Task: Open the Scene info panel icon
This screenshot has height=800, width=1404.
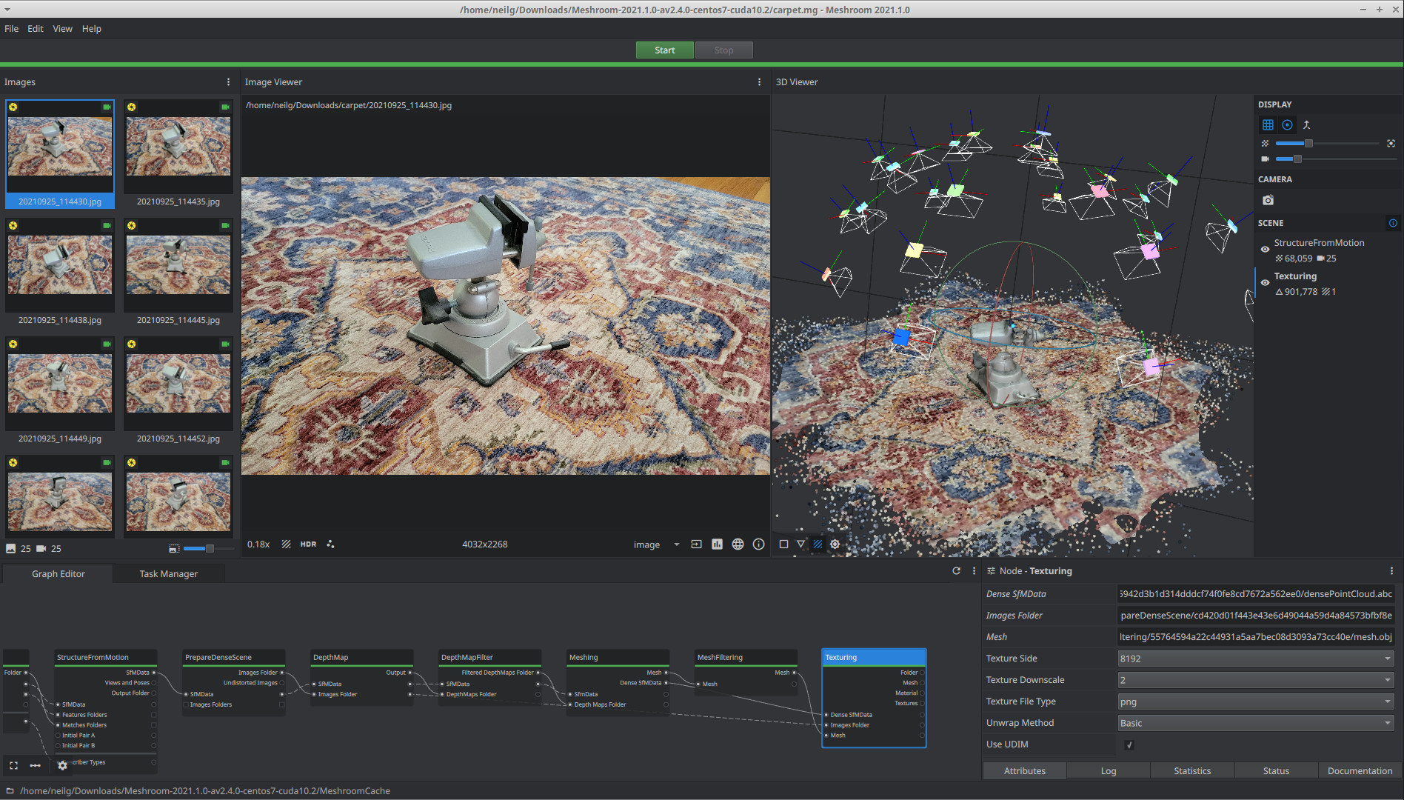Action: [1393, 223]
